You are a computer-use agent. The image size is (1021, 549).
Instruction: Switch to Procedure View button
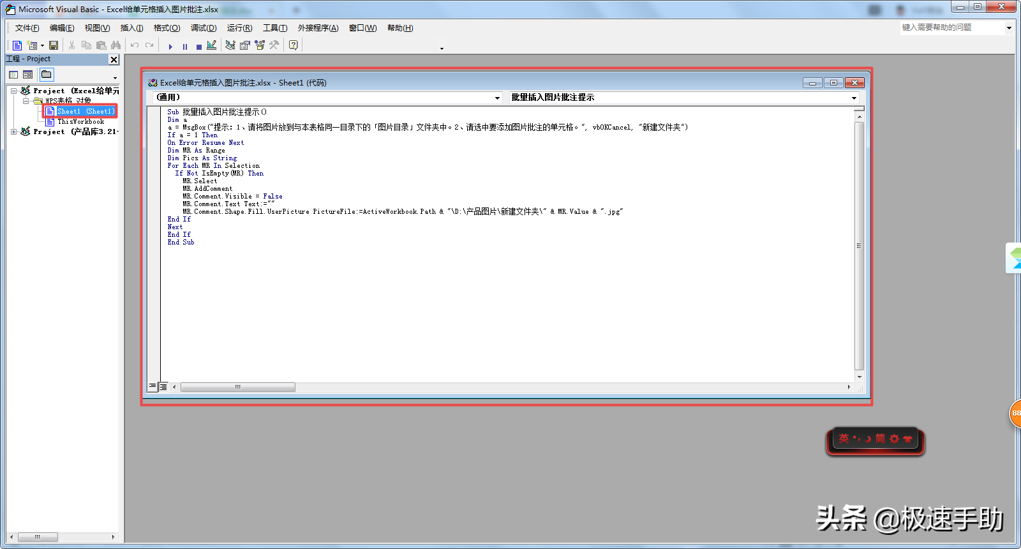point(153,387)
